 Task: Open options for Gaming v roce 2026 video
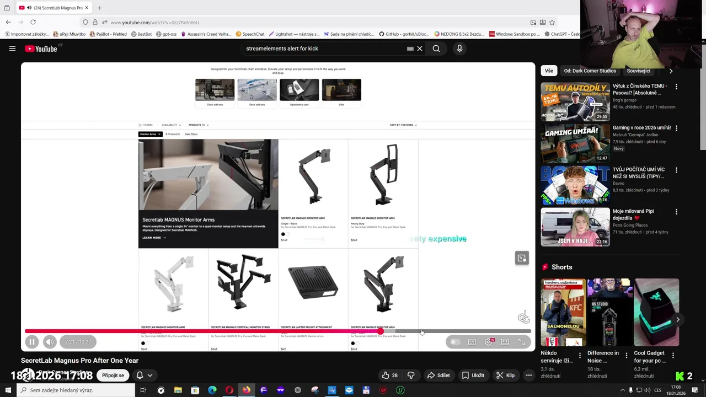676,128
